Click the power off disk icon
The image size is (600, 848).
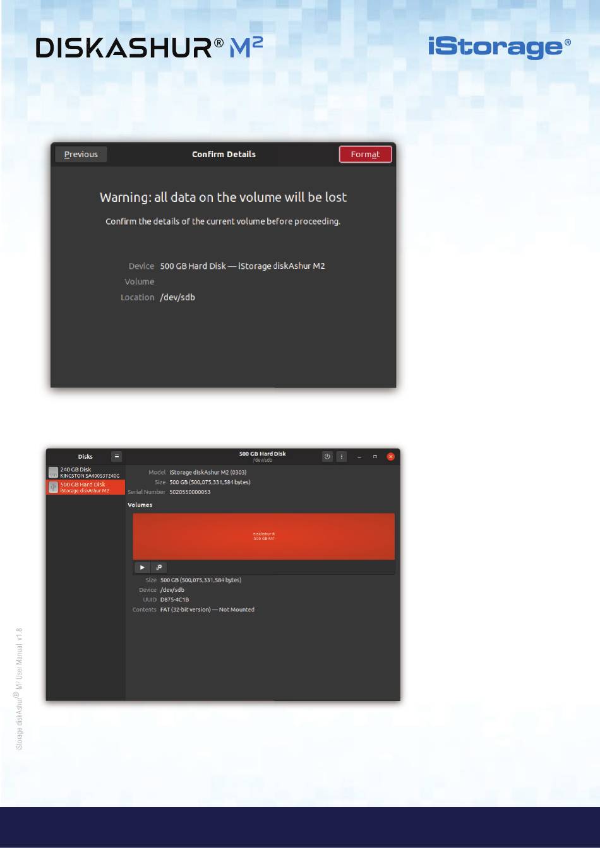[327, 457]
